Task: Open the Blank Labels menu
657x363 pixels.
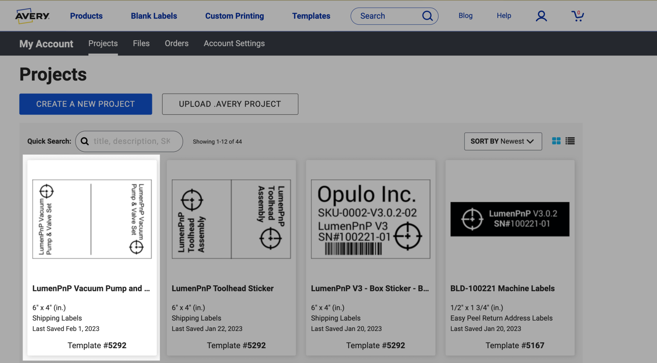Action: pyautogui.click(x=154, y=16)
